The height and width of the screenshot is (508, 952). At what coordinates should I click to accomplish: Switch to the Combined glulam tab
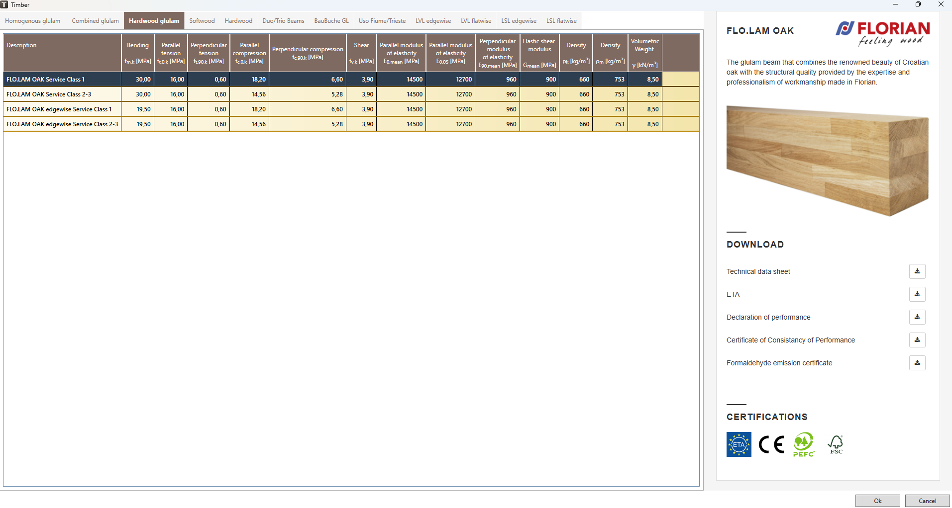coord(96,21)
